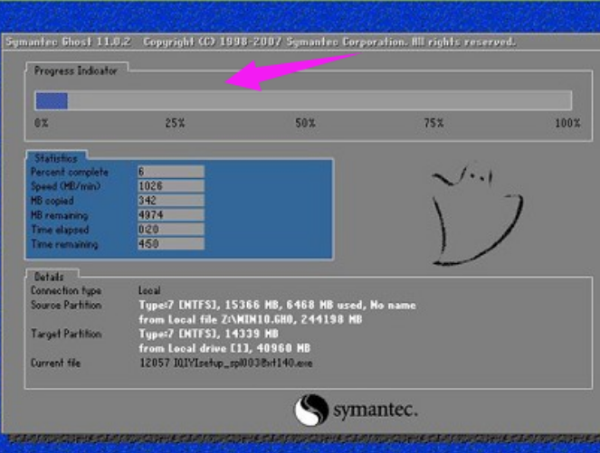
Task: Click the ghost mascot drawing
Action: tap(477, 213)
